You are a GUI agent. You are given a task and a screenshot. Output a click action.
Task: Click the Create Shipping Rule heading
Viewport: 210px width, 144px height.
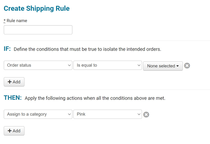pyautogui.click(x=37, y=8)
